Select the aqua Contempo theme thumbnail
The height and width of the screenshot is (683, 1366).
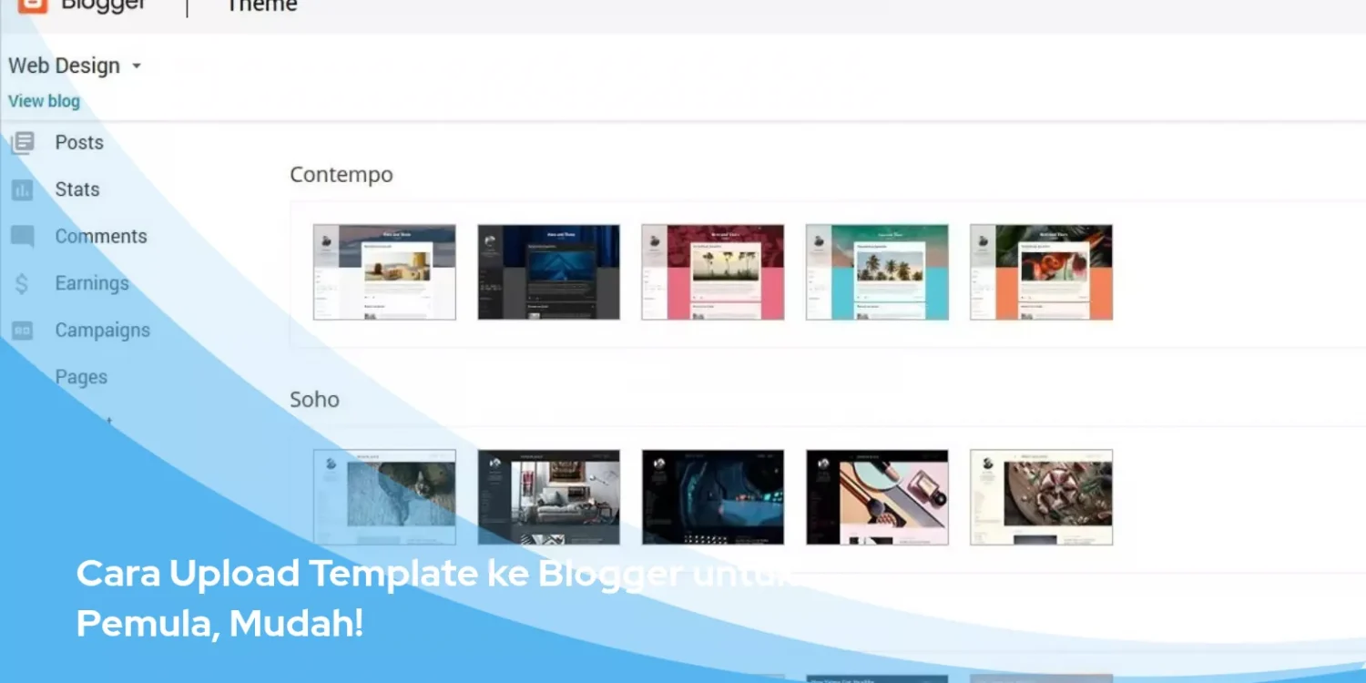(877, 272)
